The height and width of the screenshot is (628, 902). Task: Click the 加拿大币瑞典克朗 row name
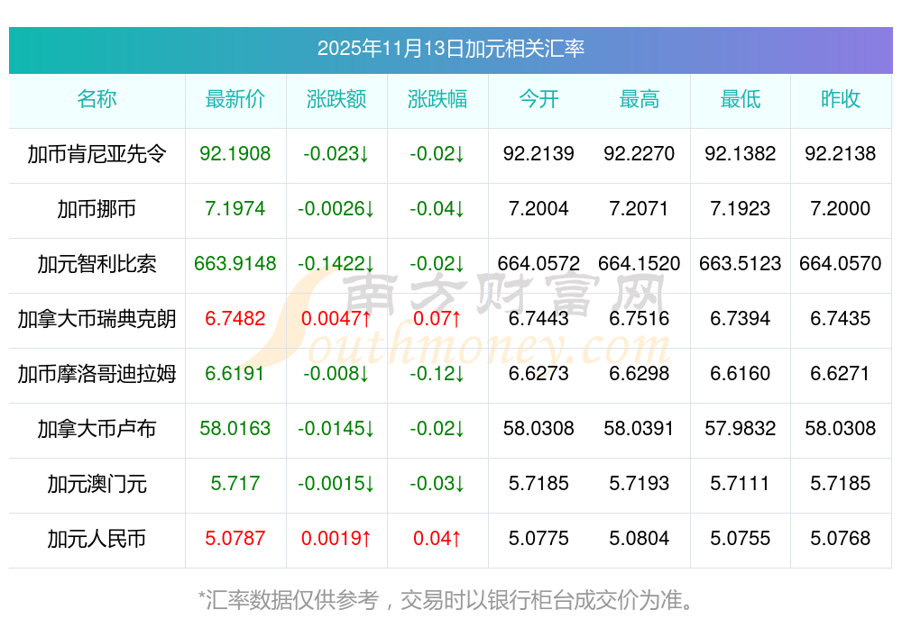click(97, 319)
